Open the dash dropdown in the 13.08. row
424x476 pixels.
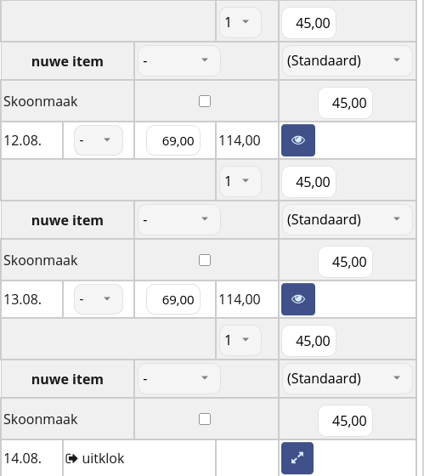pyautogui.click(x=99, y=299)
